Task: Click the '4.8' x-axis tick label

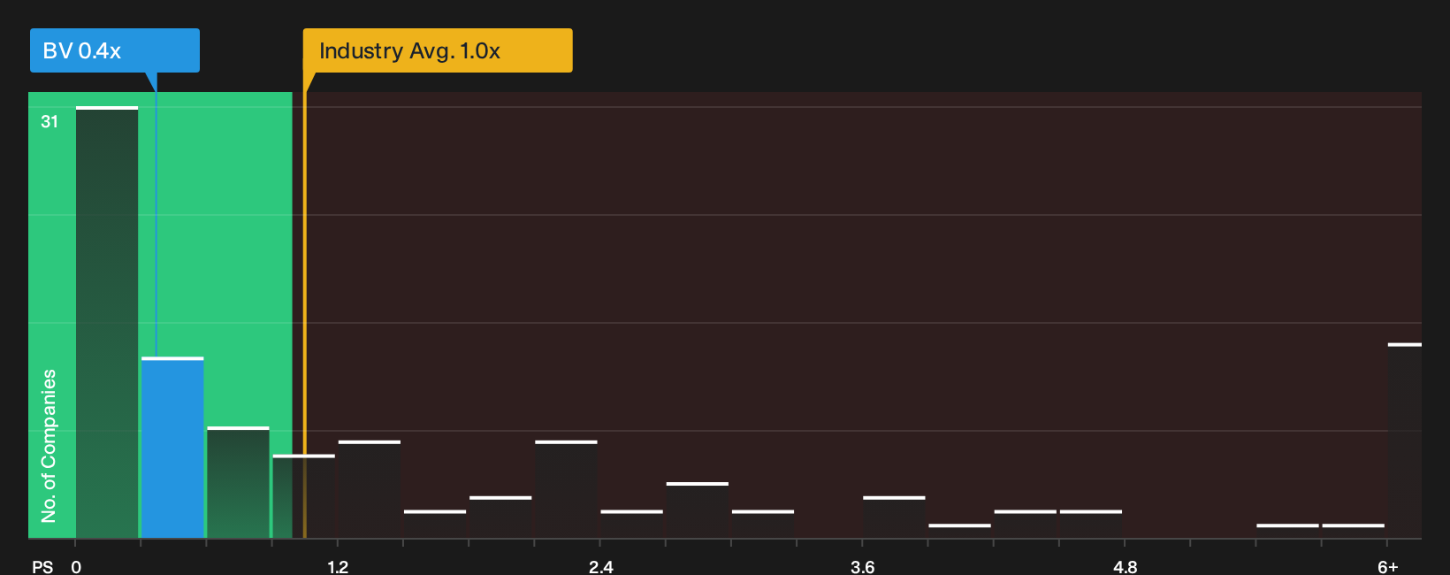Action: (x=1125, y=566)
